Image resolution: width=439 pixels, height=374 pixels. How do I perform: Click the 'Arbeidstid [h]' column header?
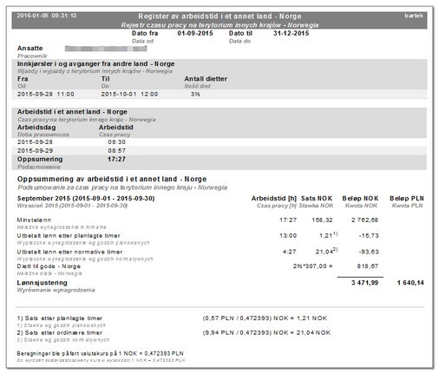point(274,199)
